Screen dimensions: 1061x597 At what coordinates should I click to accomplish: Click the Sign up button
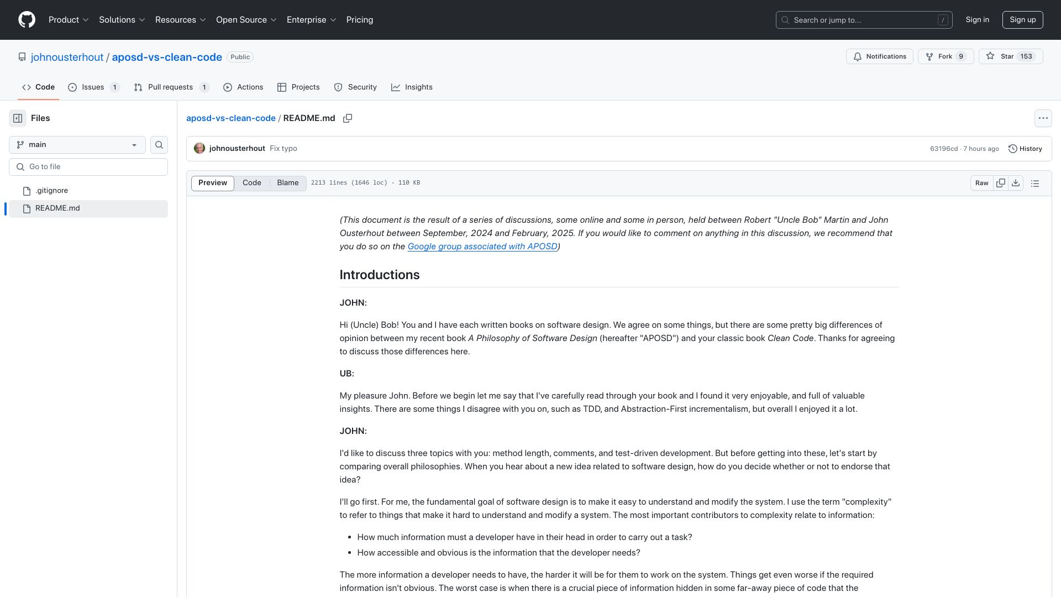click(x=1023, y=20)
